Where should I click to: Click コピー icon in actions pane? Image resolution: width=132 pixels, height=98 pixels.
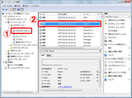106,69
